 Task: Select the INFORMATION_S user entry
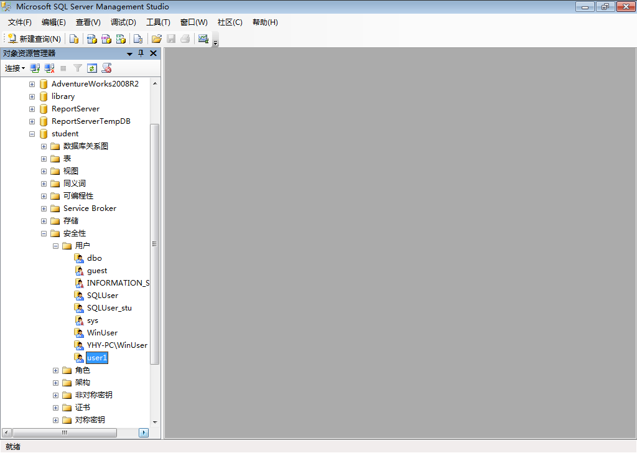click(118, 283)
